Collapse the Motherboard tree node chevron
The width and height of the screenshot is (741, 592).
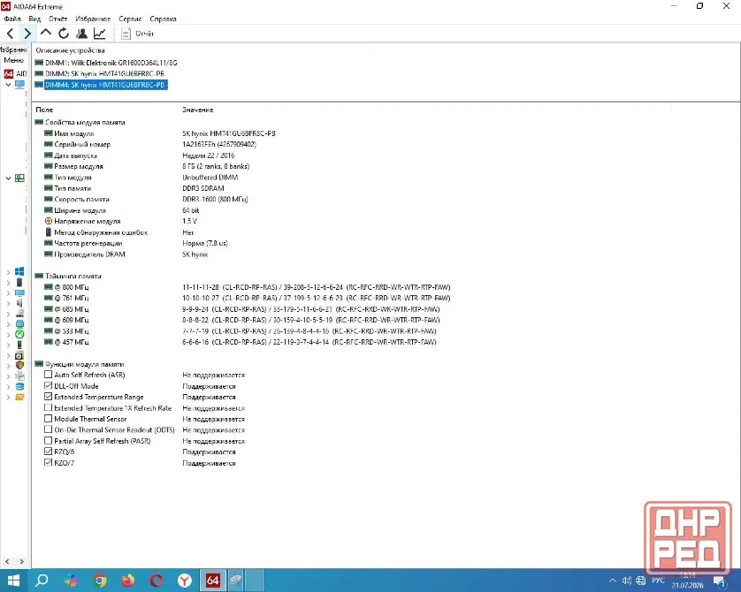pos(8,178)
